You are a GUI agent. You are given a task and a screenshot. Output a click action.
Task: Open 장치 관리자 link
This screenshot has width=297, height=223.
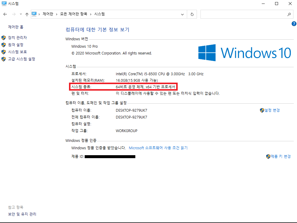pos(17,38)
